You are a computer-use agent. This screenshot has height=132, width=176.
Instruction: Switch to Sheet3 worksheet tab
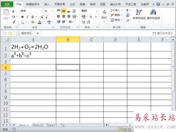[52, 125]
